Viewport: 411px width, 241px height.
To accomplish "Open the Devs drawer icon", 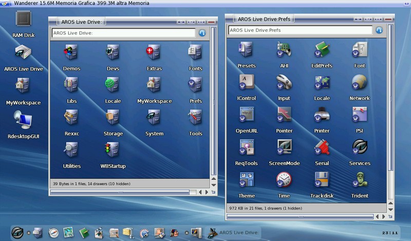I will tap(113, 52).
